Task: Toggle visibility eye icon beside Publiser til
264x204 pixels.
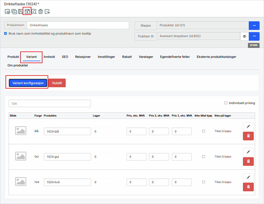Action: point(245,36)
